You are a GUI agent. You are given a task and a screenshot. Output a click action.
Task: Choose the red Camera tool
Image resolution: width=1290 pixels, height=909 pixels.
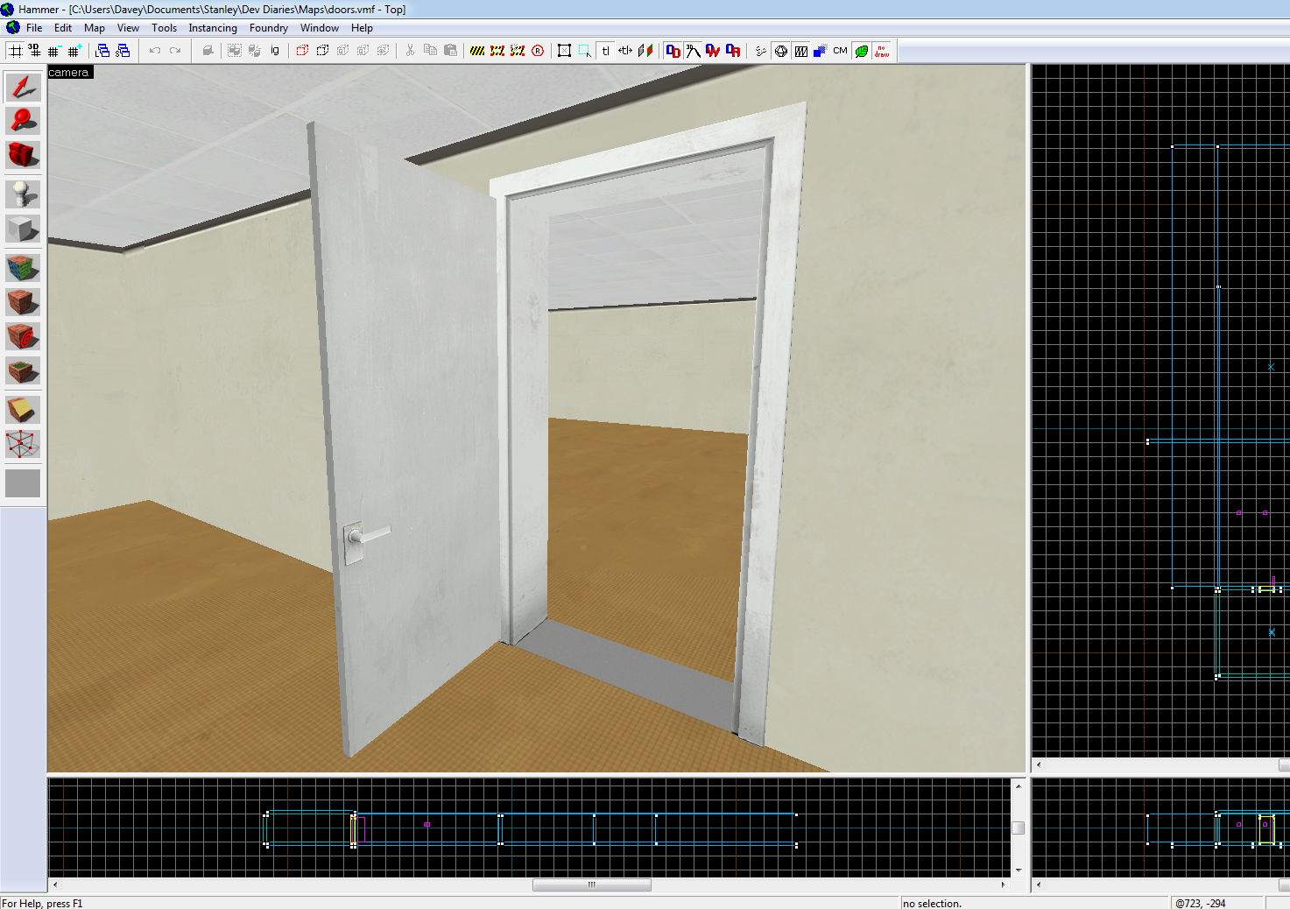pos(23,155)
